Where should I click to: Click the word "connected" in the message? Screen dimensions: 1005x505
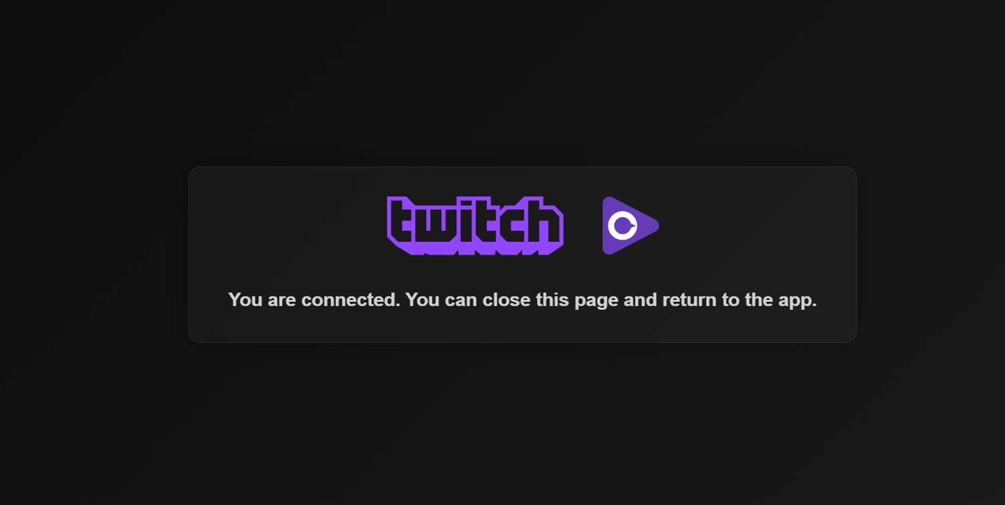pyautogui.click(x=350, y=300)
